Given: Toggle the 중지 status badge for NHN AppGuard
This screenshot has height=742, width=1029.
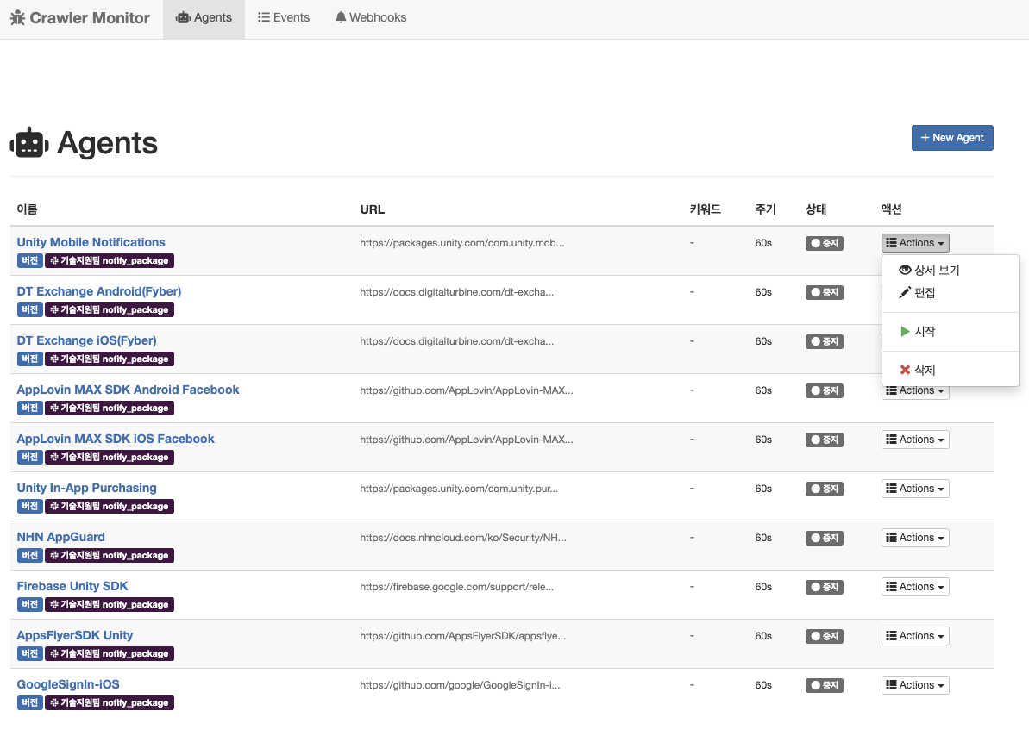Looking at the screenshot, I should (825, 538).
